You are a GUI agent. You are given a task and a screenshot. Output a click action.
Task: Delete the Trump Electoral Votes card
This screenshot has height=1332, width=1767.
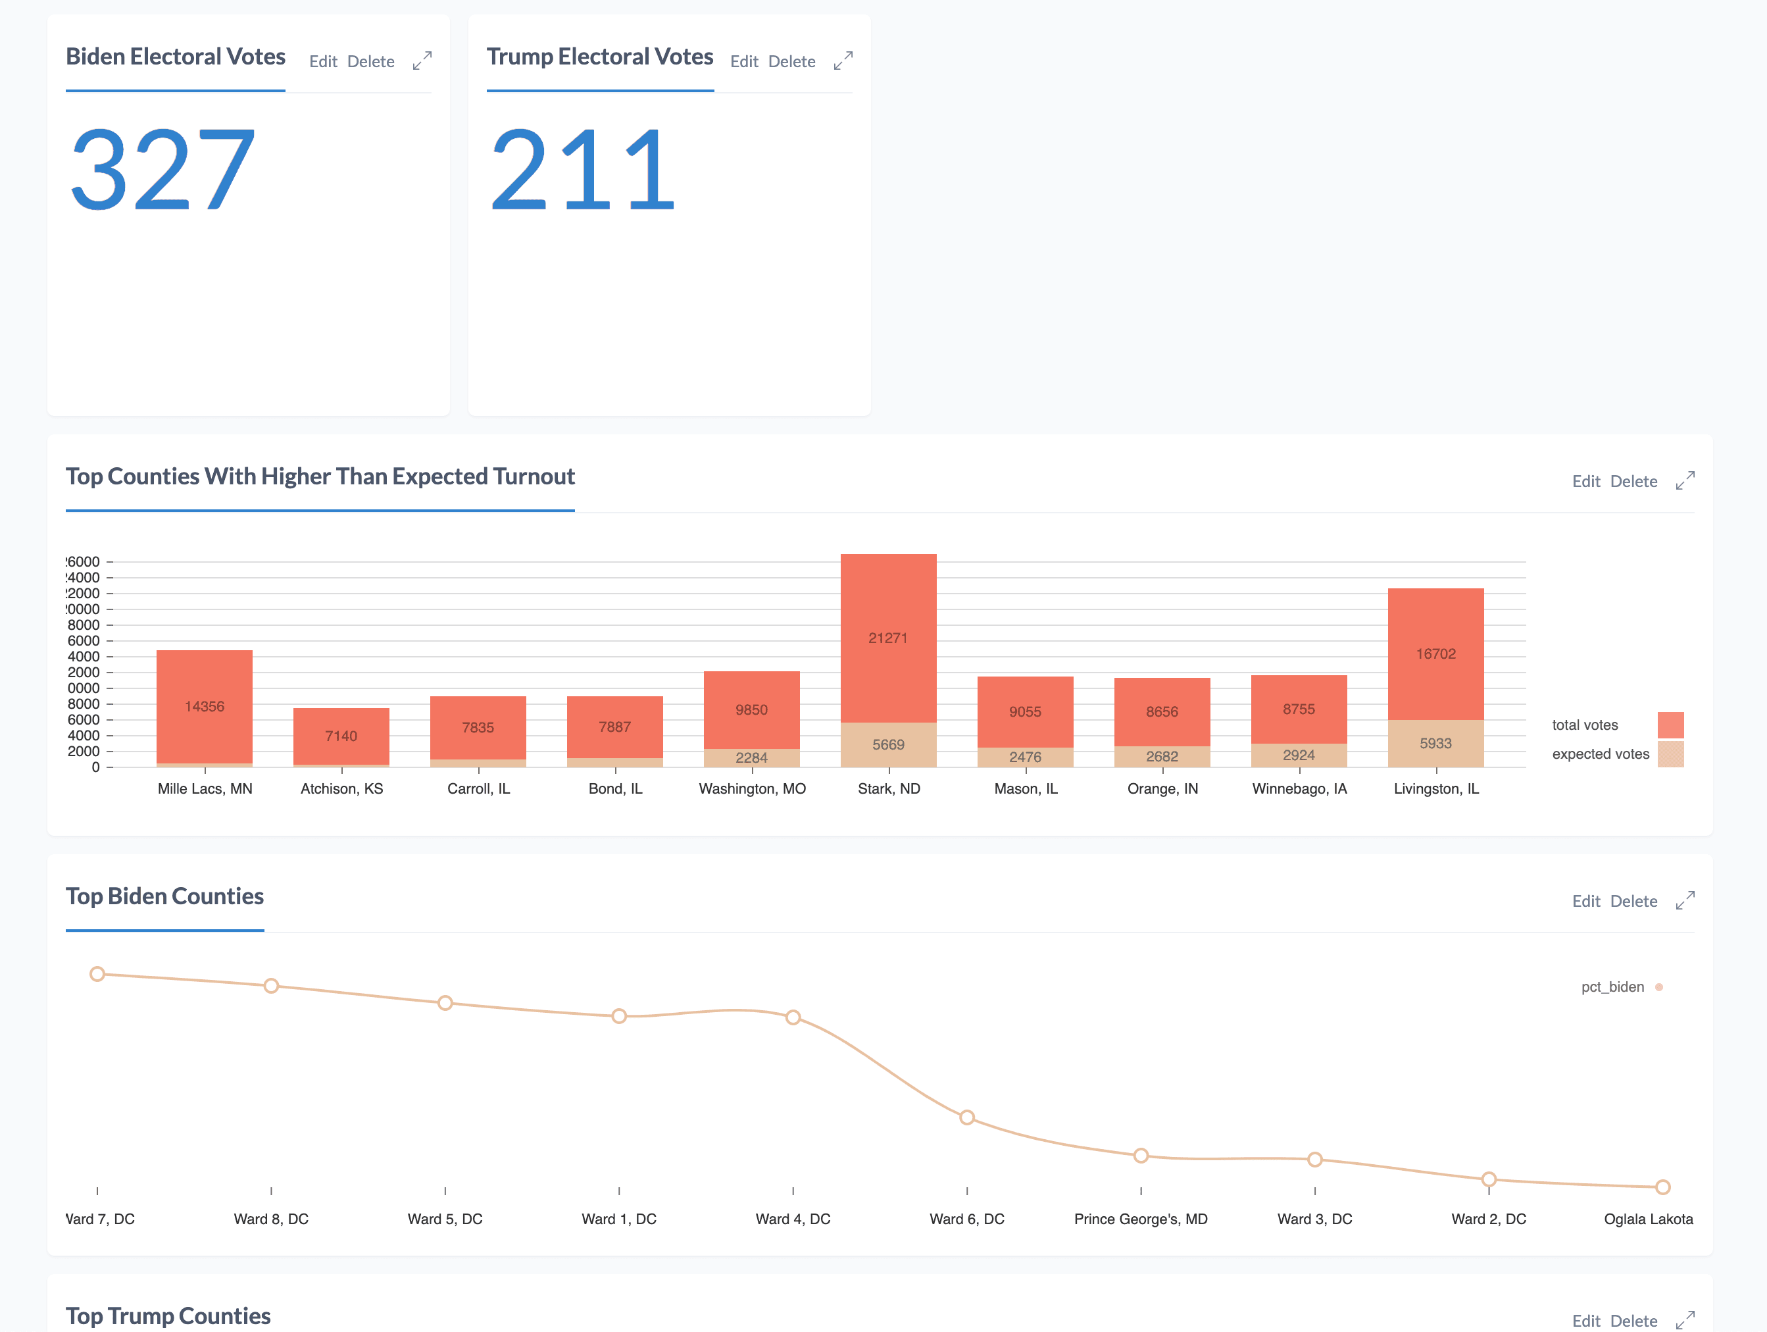click(791, 61)
